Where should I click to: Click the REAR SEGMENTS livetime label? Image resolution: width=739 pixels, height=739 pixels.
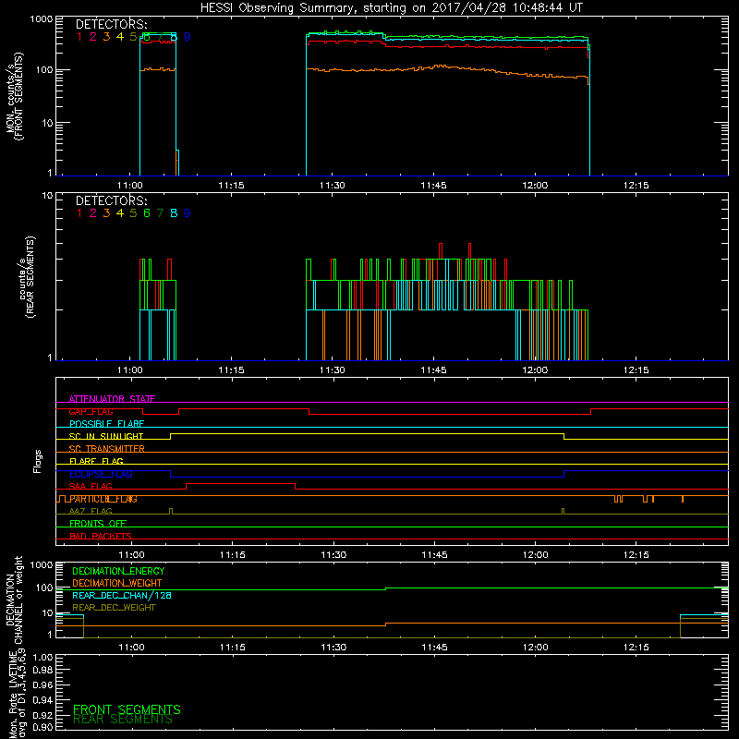123,720
